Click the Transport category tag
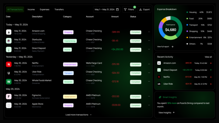The width and height of the screenshot is (219, 123). click(68, 73)
